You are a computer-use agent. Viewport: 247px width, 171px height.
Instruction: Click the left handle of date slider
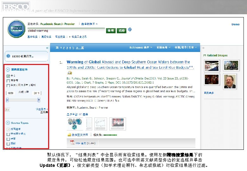click(7, 100)
